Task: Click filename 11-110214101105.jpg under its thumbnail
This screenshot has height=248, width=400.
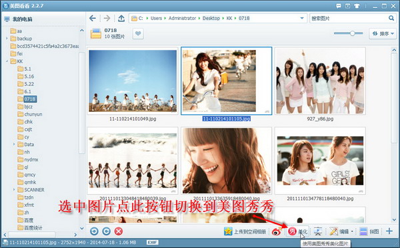Action: [227, 119]
